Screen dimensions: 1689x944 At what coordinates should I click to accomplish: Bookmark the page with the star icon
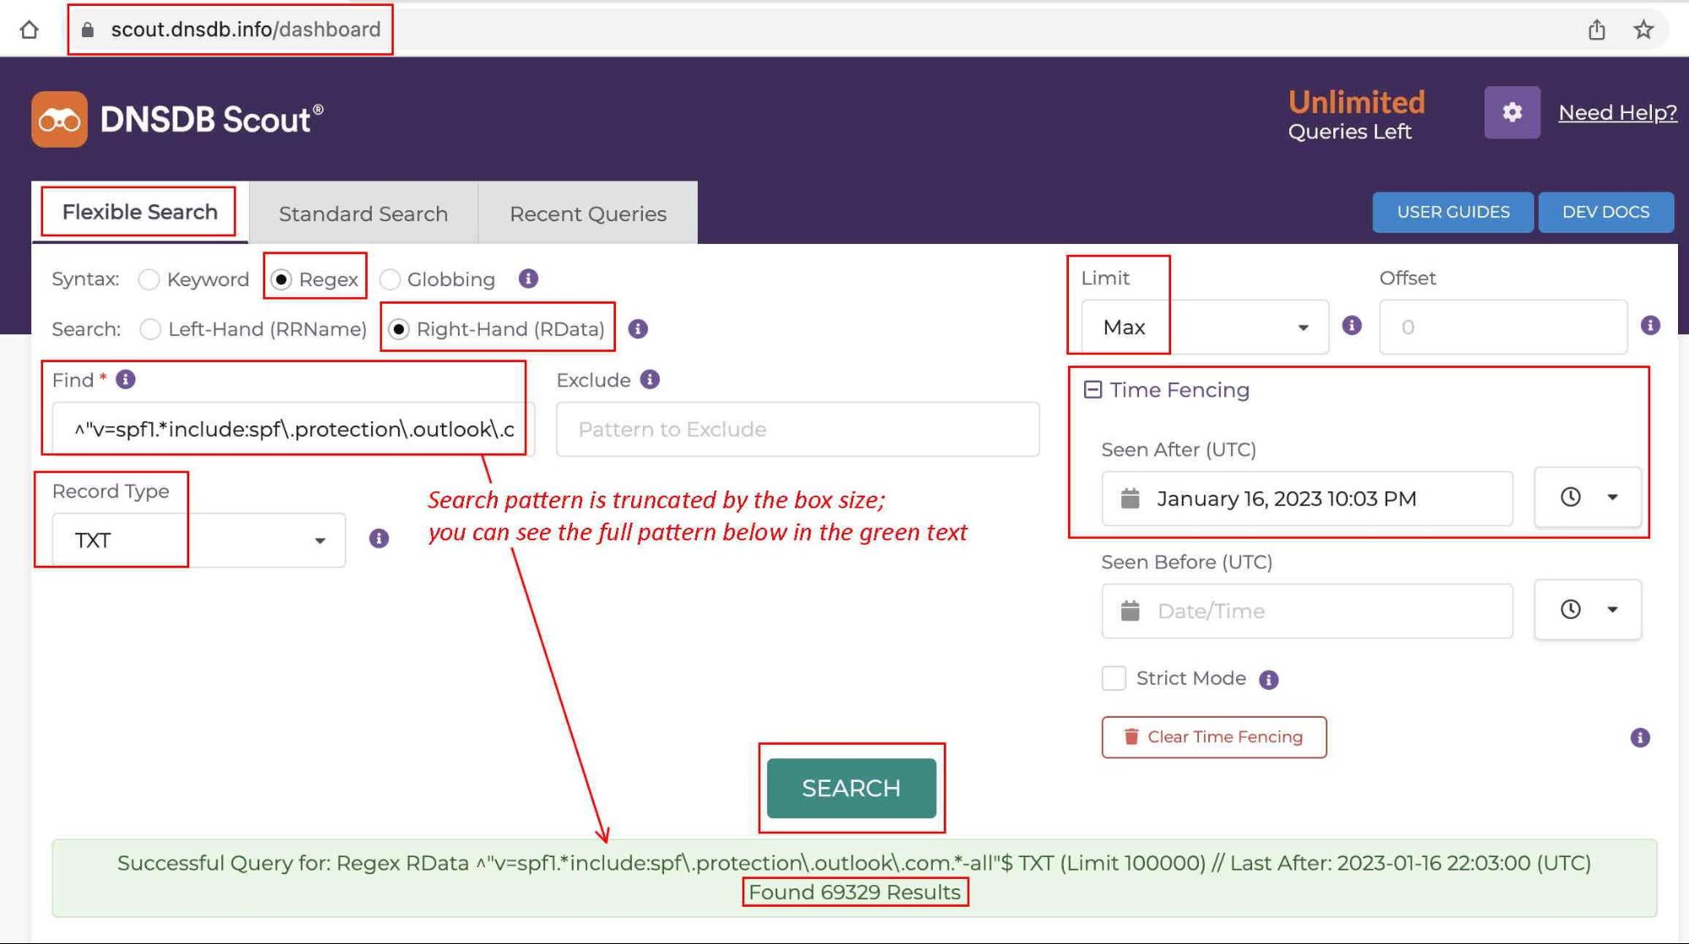click(1644, 29)
